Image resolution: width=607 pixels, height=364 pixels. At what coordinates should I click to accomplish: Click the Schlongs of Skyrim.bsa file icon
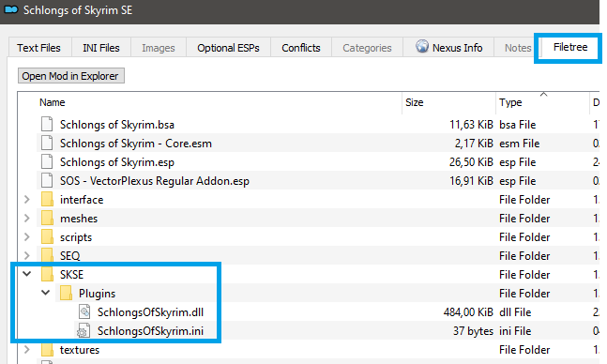[x=47, y=124]
